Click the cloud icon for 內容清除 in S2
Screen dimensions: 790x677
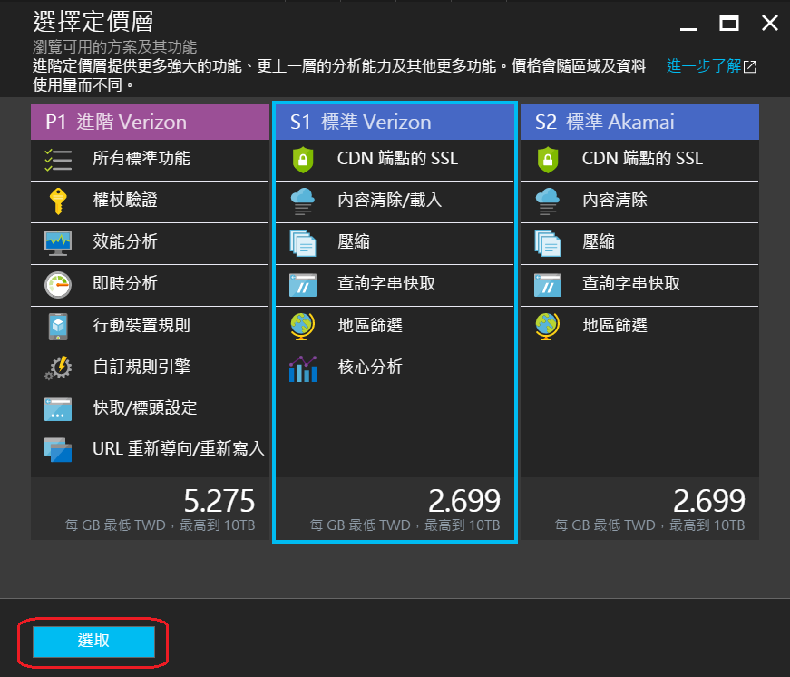(548, 201)
